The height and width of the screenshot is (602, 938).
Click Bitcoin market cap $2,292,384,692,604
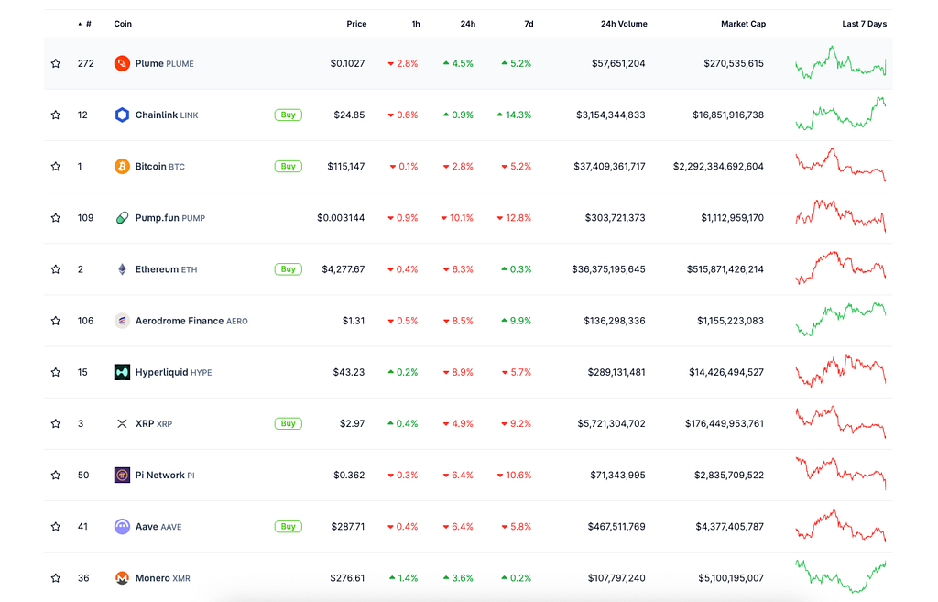click(x=718, y=167)
